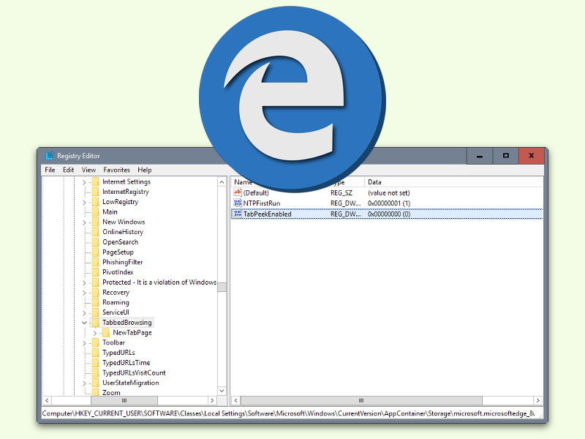Expand the Recovery key
Image resolution: width=585 pixels, height=439 pixels.
tap(84, 293)
